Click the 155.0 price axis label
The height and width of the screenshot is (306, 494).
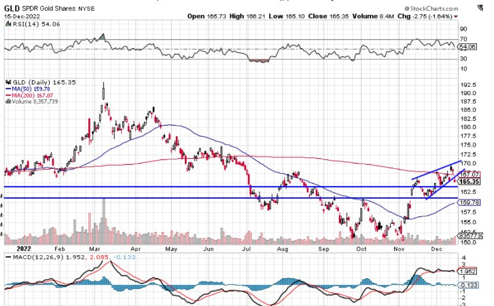point(468,222)
